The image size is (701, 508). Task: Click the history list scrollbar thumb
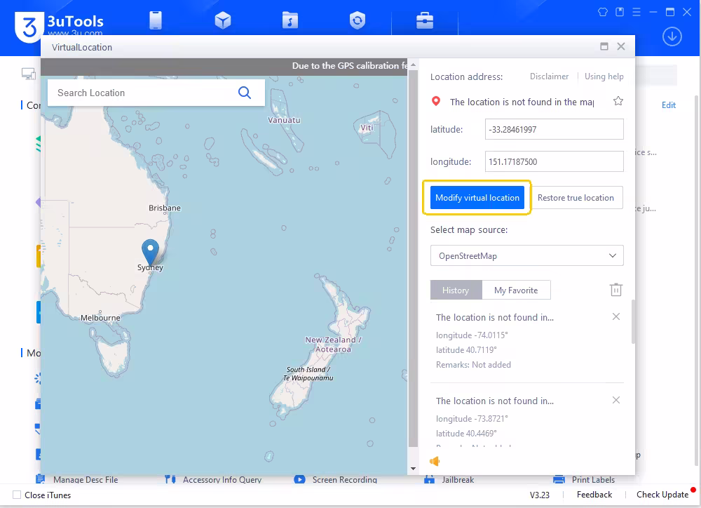(633, 321)
